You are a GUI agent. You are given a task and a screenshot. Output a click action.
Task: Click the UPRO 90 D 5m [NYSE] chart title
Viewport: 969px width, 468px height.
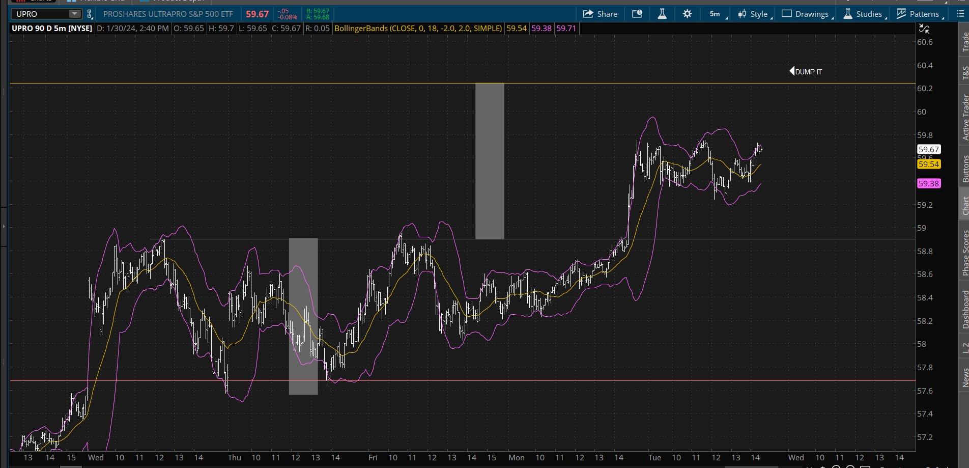52,29
